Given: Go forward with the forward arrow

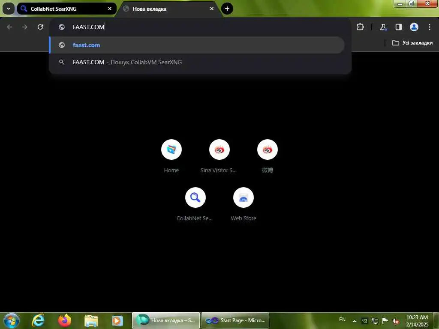Looking at the screenshot, I should pos(25,27).
